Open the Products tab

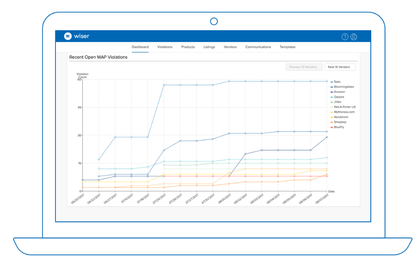[188, 47]
